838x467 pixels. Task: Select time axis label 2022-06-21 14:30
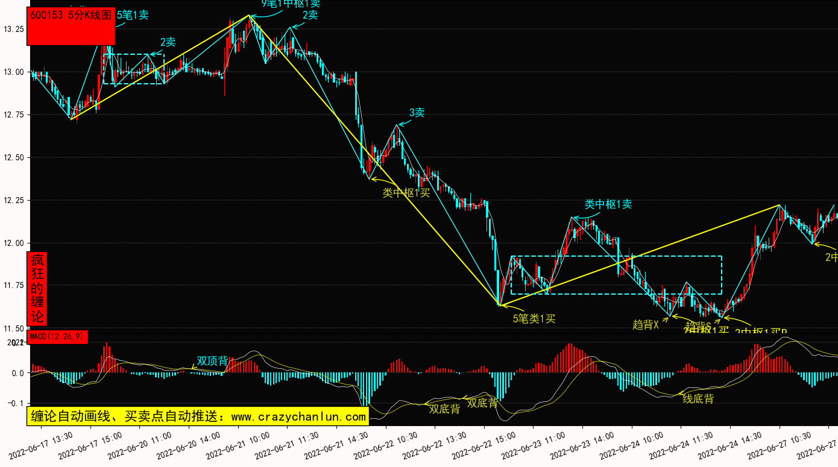(337, 445)
